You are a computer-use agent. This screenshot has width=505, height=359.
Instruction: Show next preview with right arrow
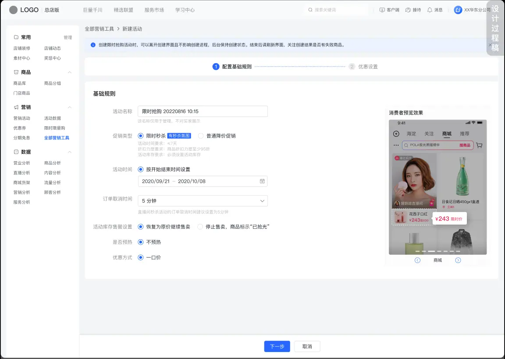pyautogui.click(x=458, y=260)
